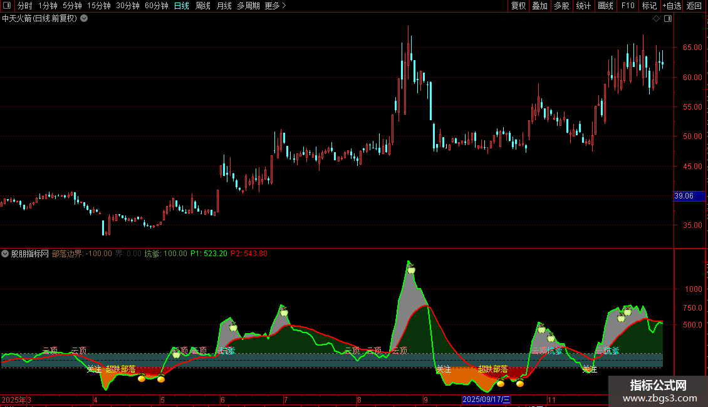Viewport: 708px width, 407px height.
Task: Switch to 月线 monthly chart
Action: pyautogui.click(x=224, y=6)
